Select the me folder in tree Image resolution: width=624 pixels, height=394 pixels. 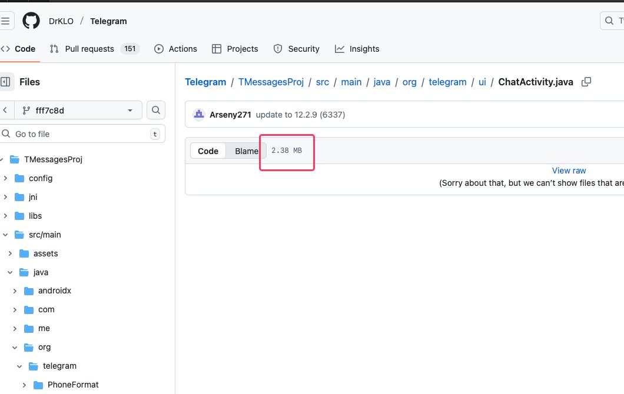pyautogui.click(x=44, y=328)
